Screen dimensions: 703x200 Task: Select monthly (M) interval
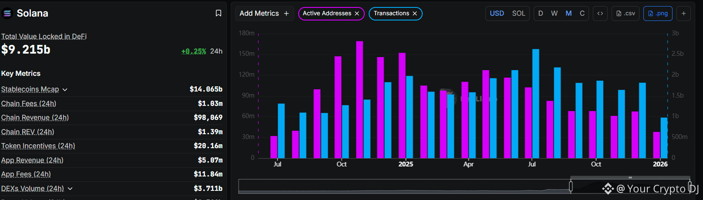568,14
